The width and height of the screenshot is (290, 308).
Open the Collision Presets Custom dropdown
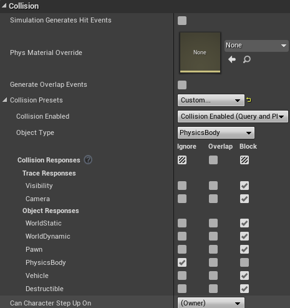(211, 100)
